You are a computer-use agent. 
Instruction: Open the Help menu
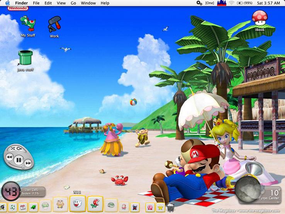coord(105,3)
